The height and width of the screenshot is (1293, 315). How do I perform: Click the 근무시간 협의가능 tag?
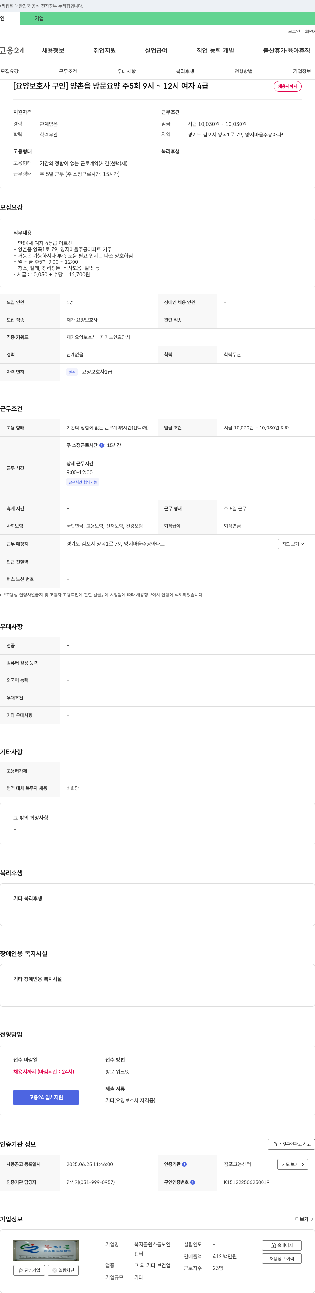83,482
